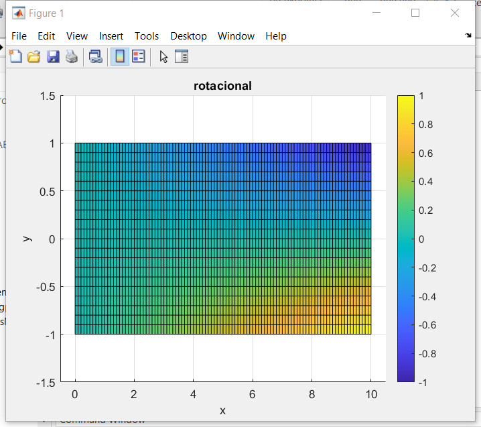
Task: Toggle the Insert Legend button
Action: [139, 57]
